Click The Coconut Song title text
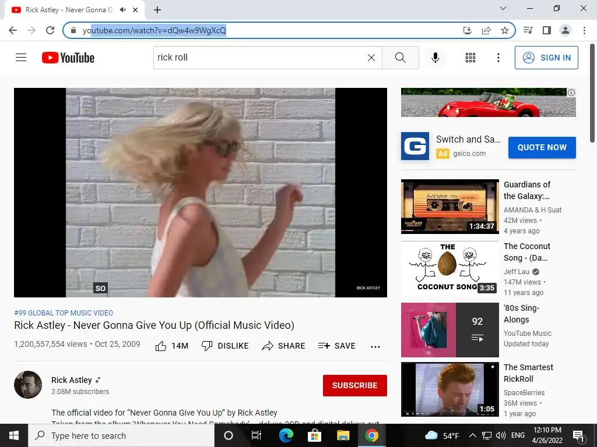 coord(526,252)
